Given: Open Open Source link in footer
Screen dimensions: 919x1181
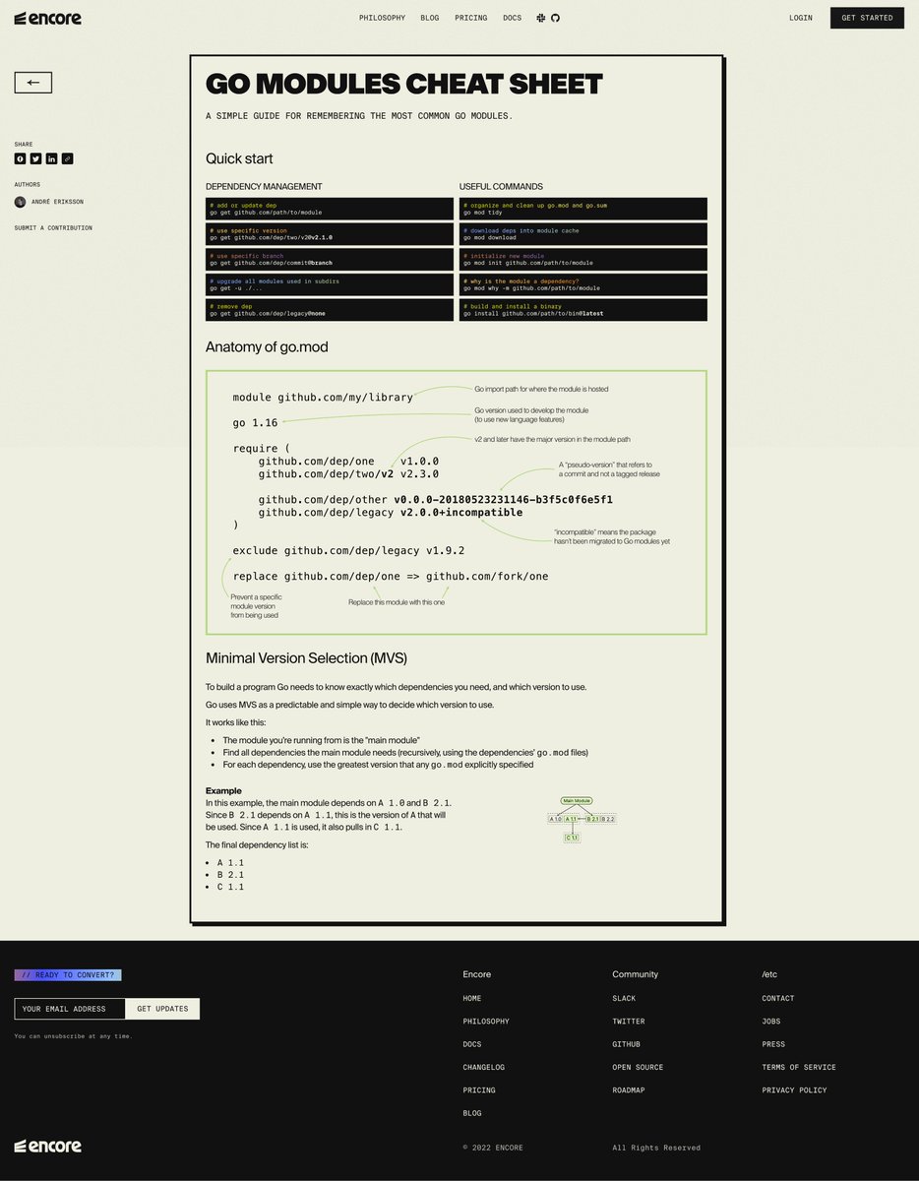Looking at the screenshot, I should tap(638, 1067).
